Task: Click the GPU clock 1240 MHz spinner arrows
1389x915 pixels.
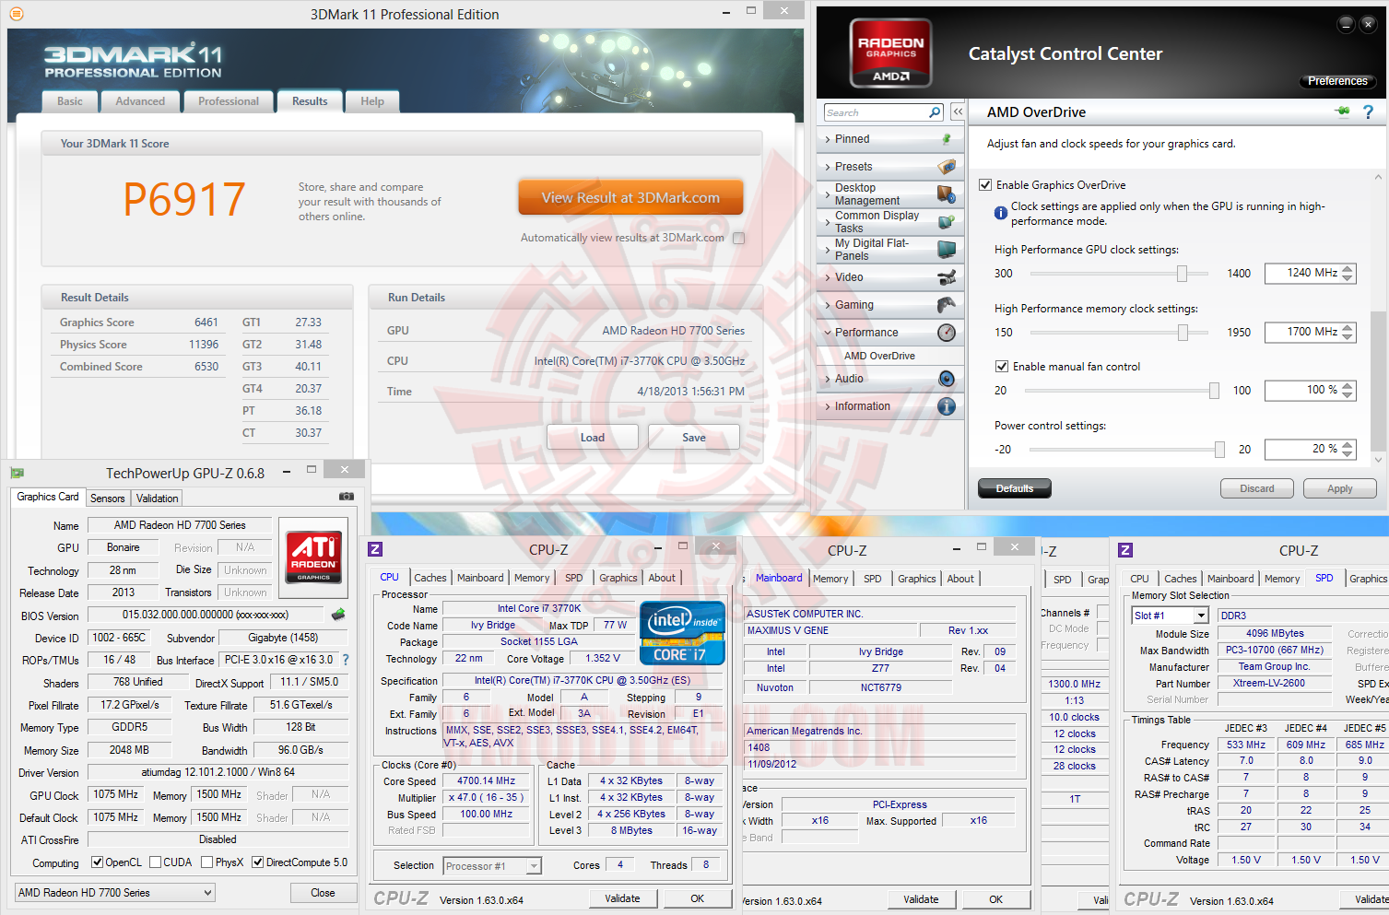Action: (1348, 273)
